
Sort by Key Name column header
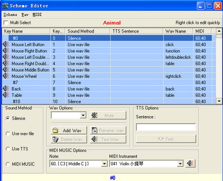click(x=26, y=31)
